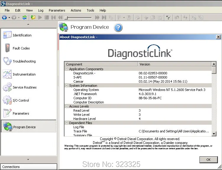Collapse the System Information group

tap(67, 86)
